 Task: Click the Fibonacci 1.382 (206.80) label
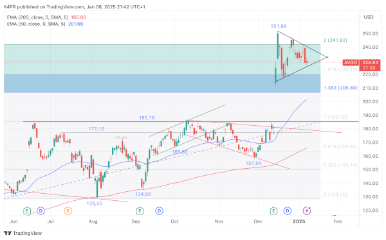coord(340,88)
